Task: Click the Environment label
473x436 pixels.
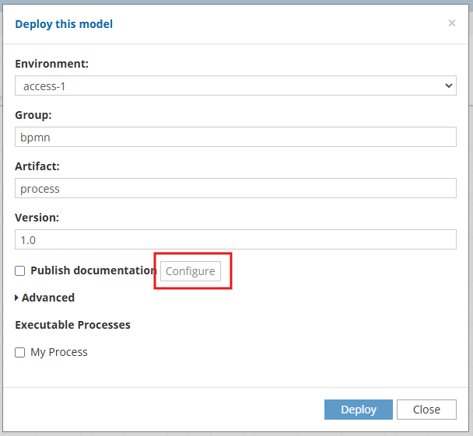Action: pyautogui.click(x=52, y=64)
